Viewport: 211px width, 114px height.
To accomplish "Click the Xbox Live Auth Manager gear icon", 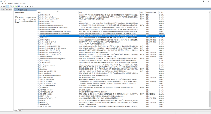I will (39, 79).
